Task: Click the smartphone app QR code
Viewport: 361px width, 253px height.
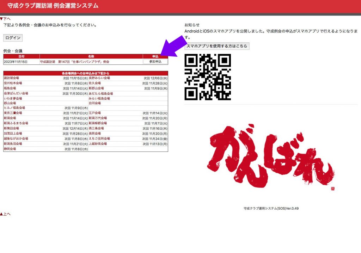Action: pos(208,77)
